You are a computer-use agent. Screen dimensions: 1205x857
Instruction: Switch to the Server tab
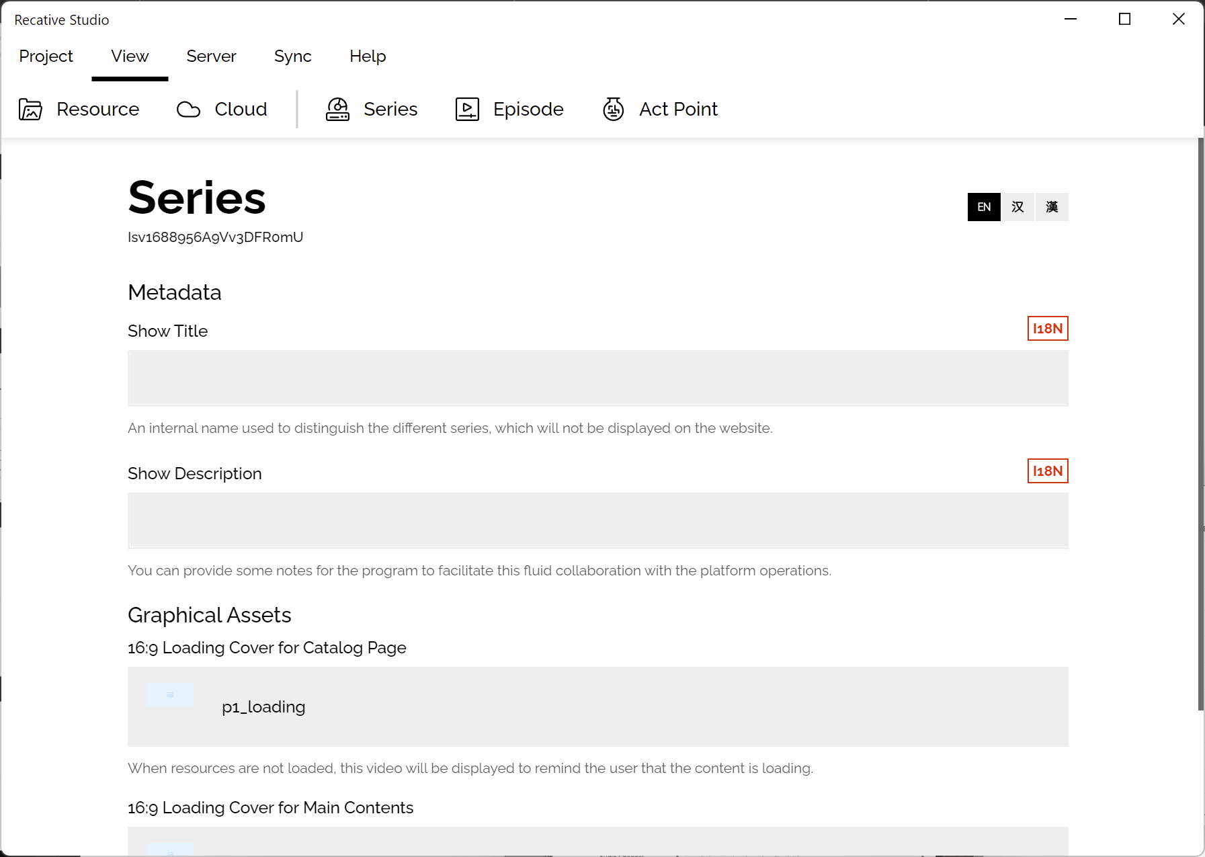click(x=211, y=56)
